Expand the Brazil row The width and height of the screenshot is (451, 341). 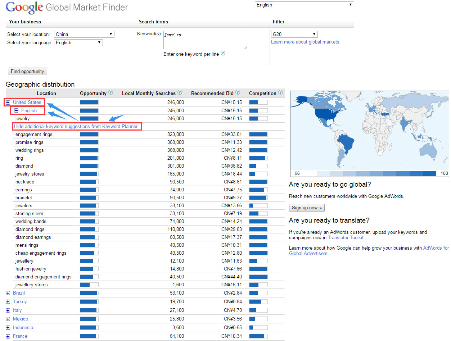8,293
